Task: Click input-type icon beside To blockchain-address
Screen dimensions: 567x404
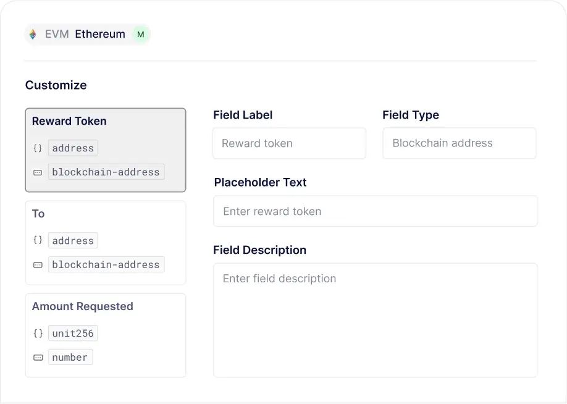Action: [x=38, y=265]
